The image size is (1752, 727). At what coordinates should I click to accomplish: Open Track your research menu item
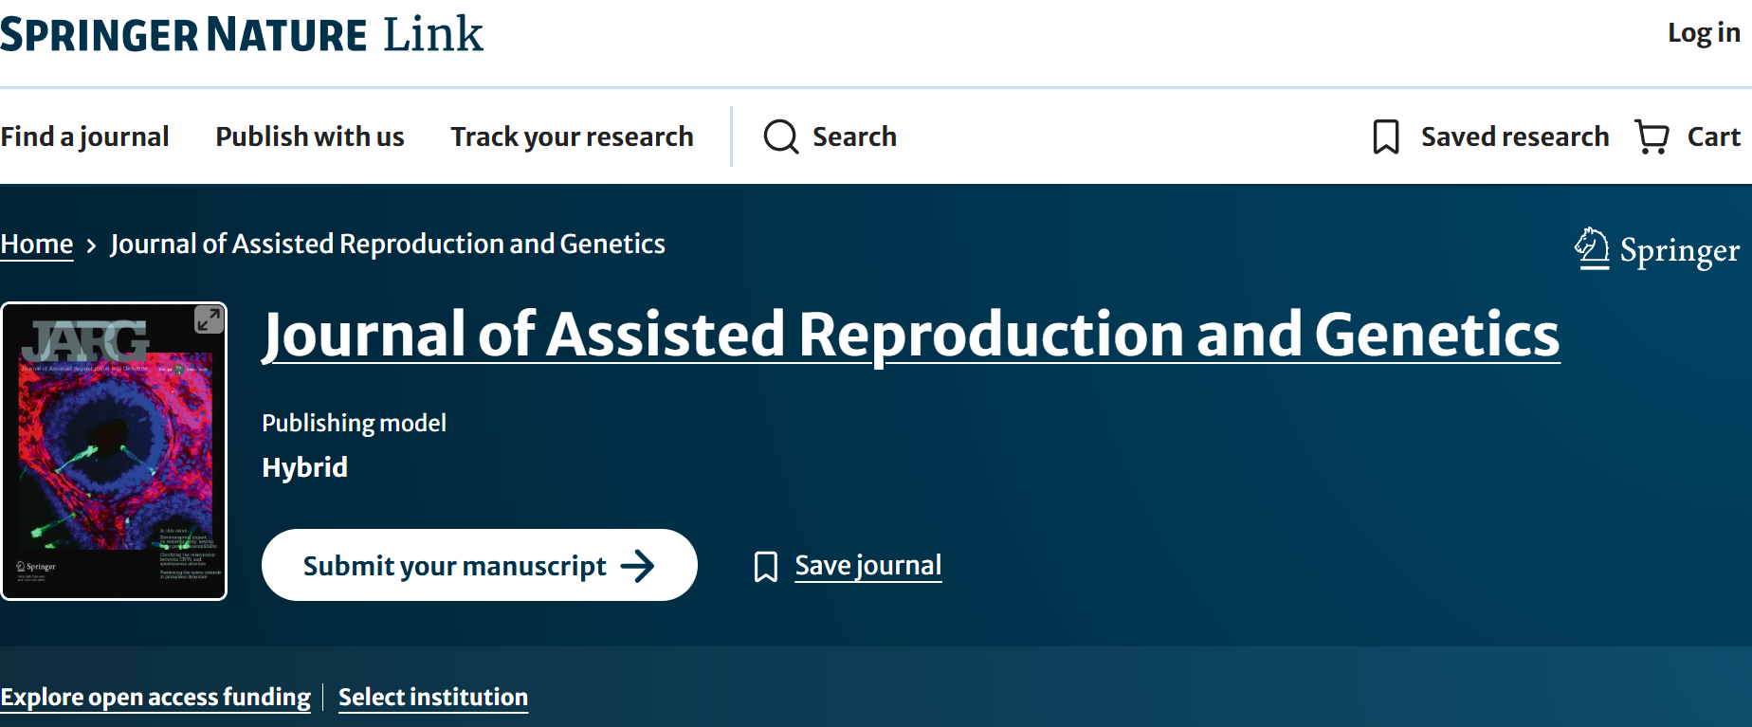pos(572,136)
